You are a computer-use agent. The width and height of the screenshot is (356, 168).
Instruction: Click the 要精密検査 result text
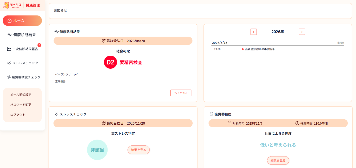[x=131, y=62]
